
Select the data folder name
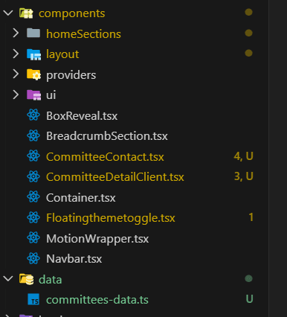pos(51,280)
